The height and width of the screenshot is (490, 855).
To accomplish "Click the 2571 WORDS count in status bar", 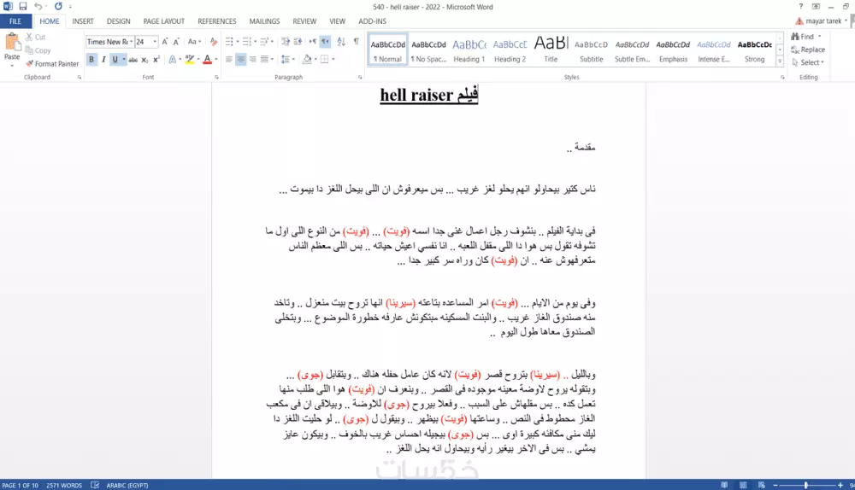I will (x=64, y=485).
